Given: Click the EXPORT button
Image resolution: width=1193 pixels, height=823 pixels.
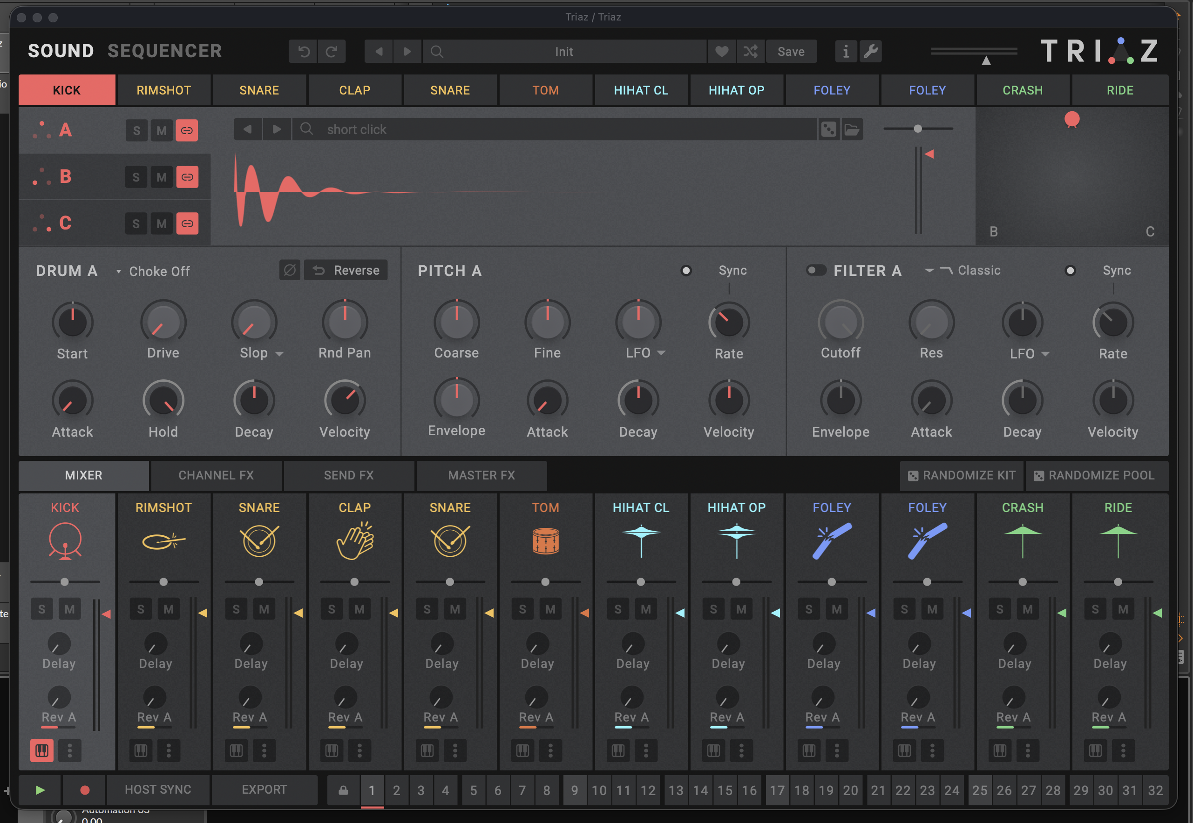Looking at the screenshot, I should [x=264, y=790].
